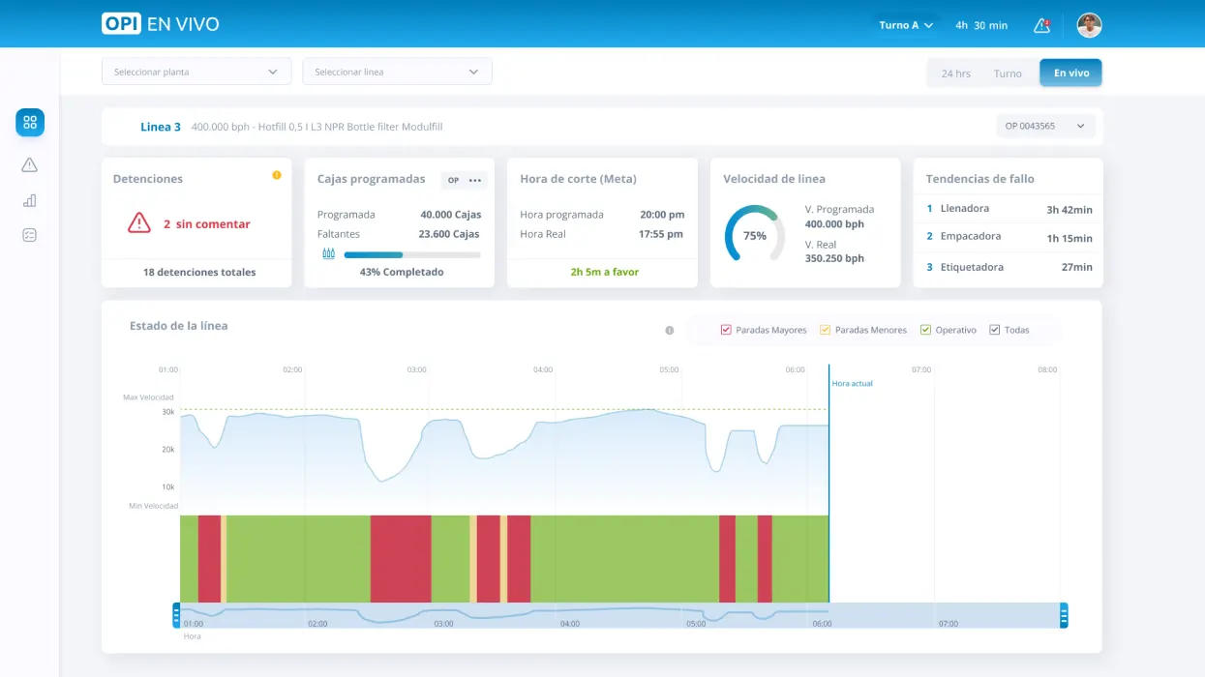1205x677 pixels.
Task: Switch to the 24 hrs view tab
Action: tap(955, 74)
